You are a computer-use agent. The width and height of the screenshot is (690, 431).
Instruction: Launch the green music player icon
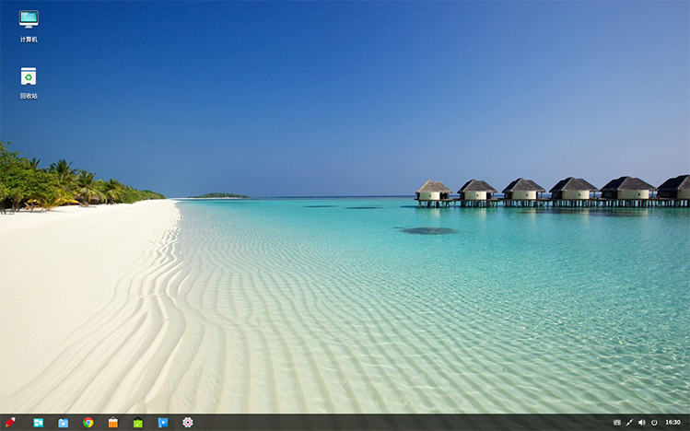point(138,423)
